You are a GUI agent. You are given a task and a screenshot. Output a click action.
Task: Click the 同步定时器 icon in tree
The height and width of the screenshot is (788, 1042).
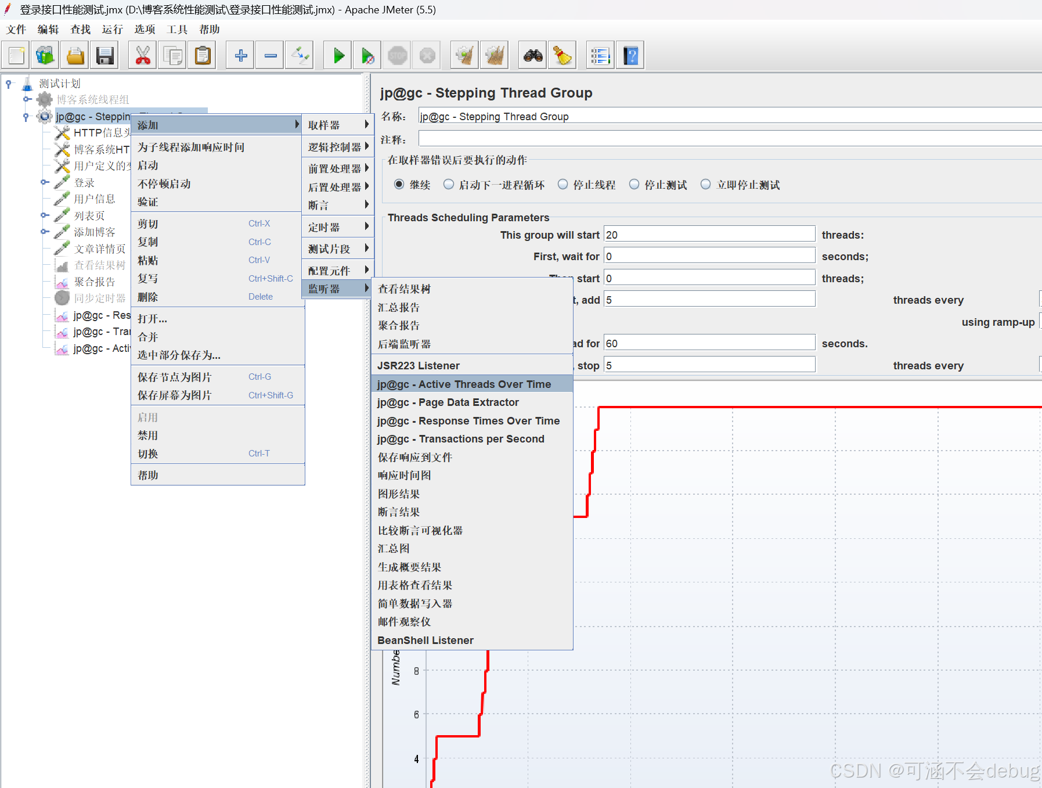click(x=62, y=298)
